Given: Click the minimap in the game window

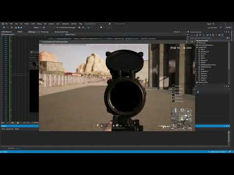Looking at the screenshot, I should tap(182, 119).
